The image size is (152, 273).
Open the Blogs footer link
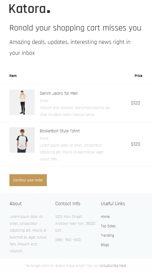click(x=105, y=245)
